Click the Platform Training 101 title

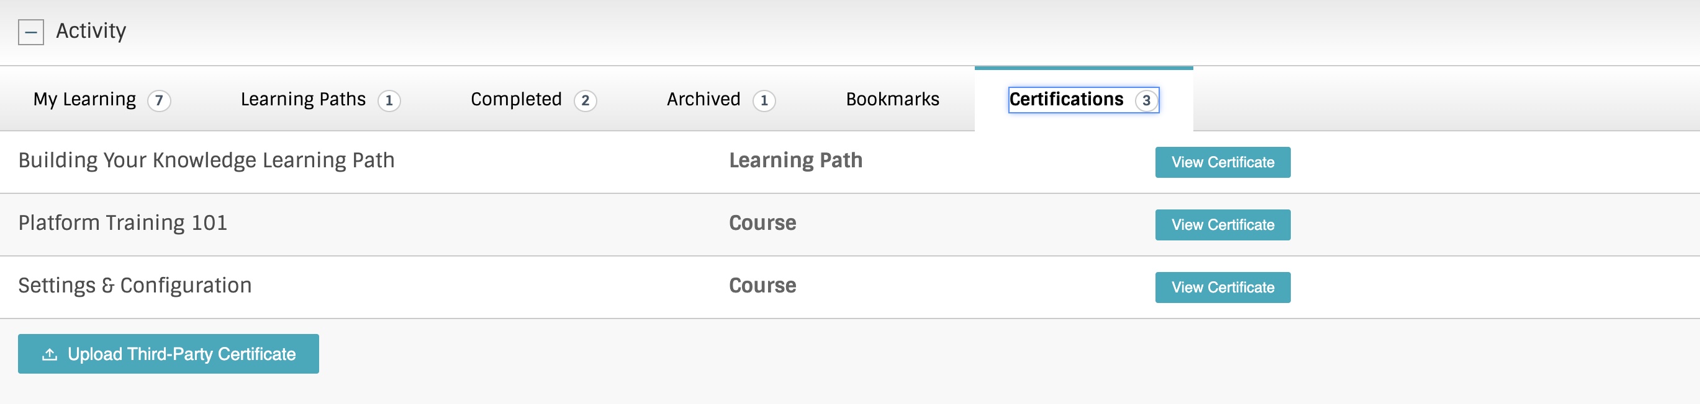click(x=123, y=224)
